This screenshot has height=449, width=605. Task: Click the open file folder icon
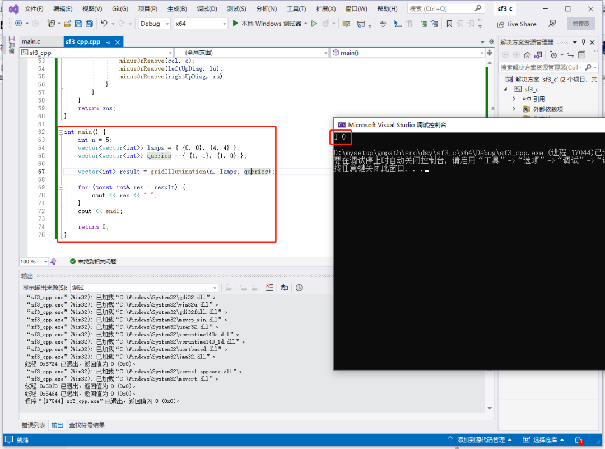coord(68,24)
